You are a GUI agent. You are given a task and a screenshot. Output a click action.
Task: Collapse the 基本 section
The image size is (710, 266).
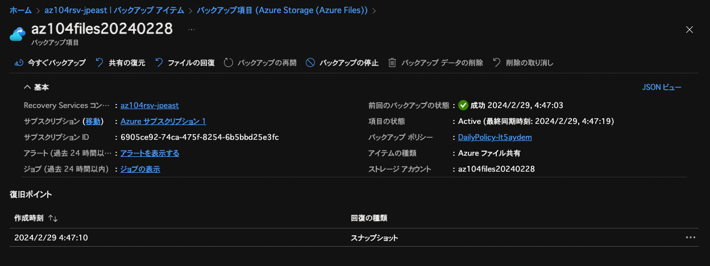tap(27, 88)
